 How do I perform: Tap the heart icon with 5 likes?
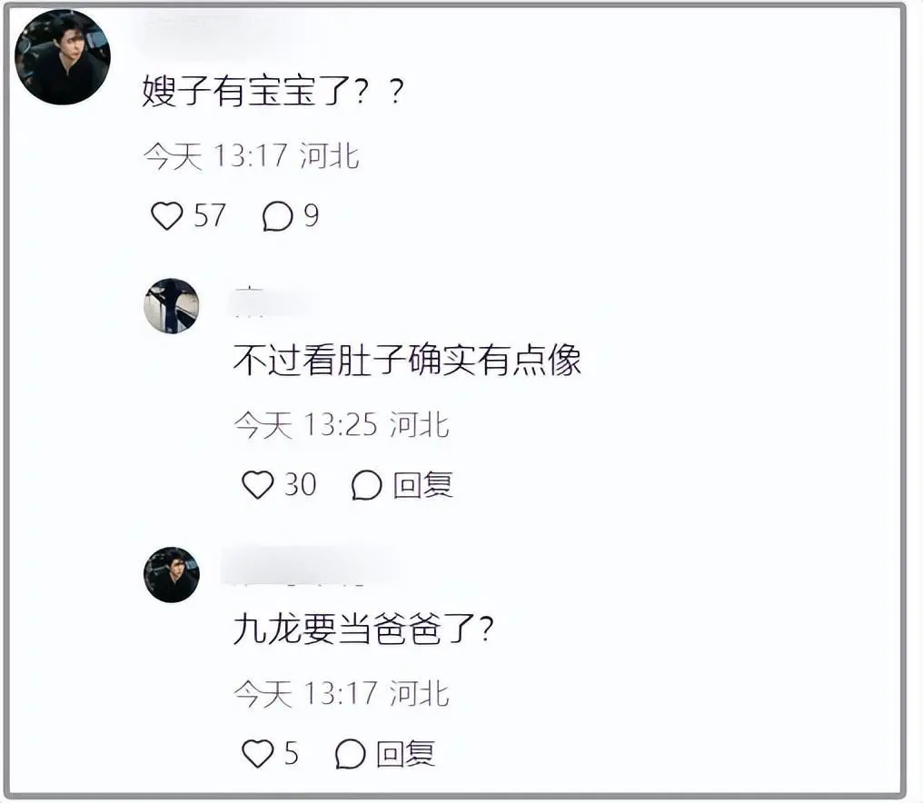[x=258, y=754]
